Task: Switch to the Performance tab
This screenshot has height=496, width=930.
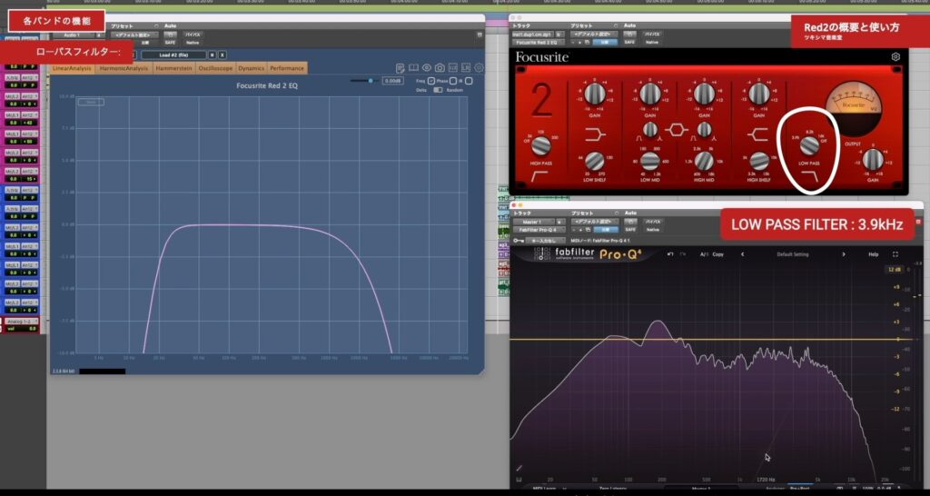Action: [x=287, y=68]
